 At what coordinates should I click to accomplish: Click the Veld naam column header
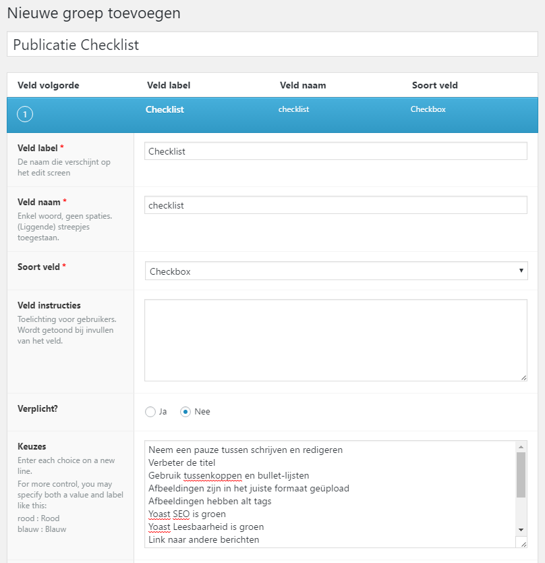(303, 86)
